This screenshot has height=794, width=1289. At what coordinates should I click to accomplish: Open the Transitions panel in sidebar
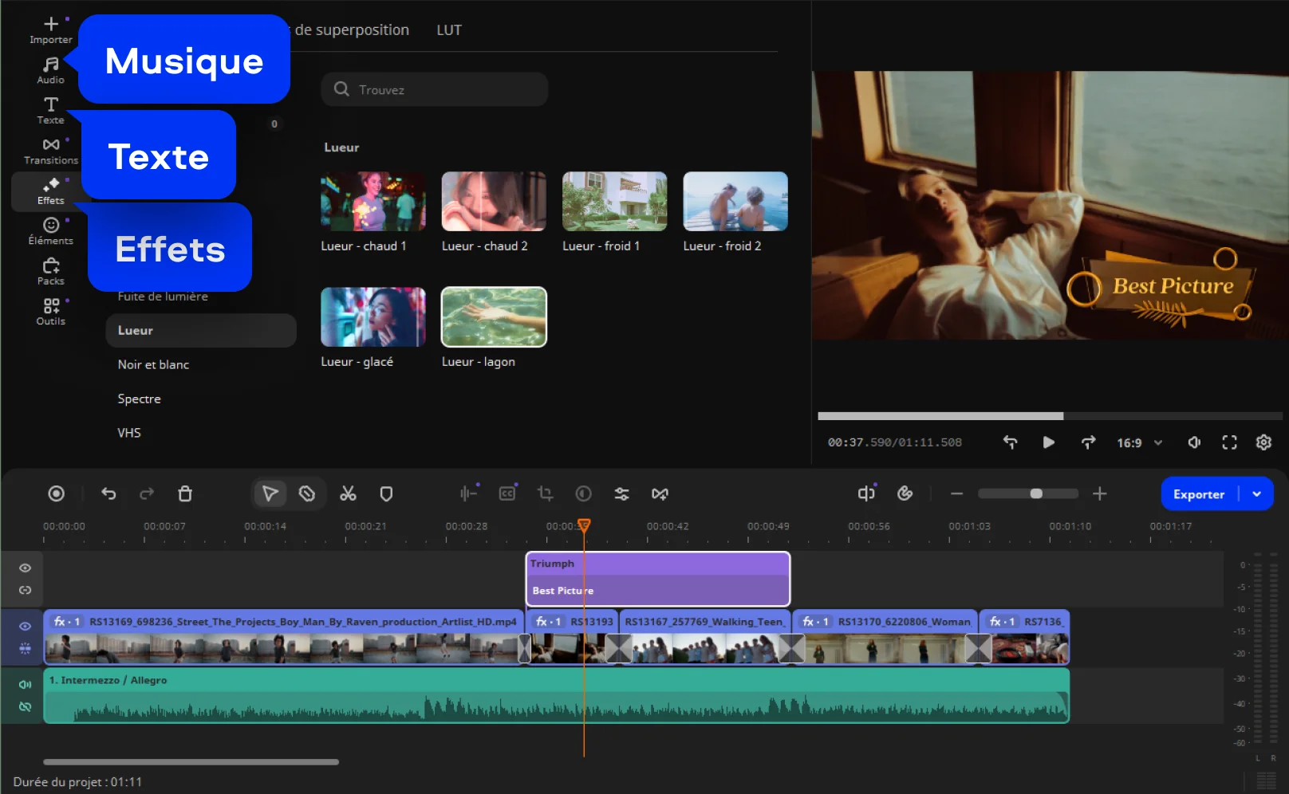coord(51,150)
